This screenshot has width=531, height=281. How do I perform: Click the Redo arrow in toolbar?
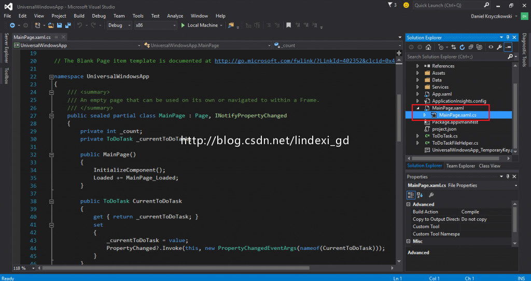[x=93, y=25]
